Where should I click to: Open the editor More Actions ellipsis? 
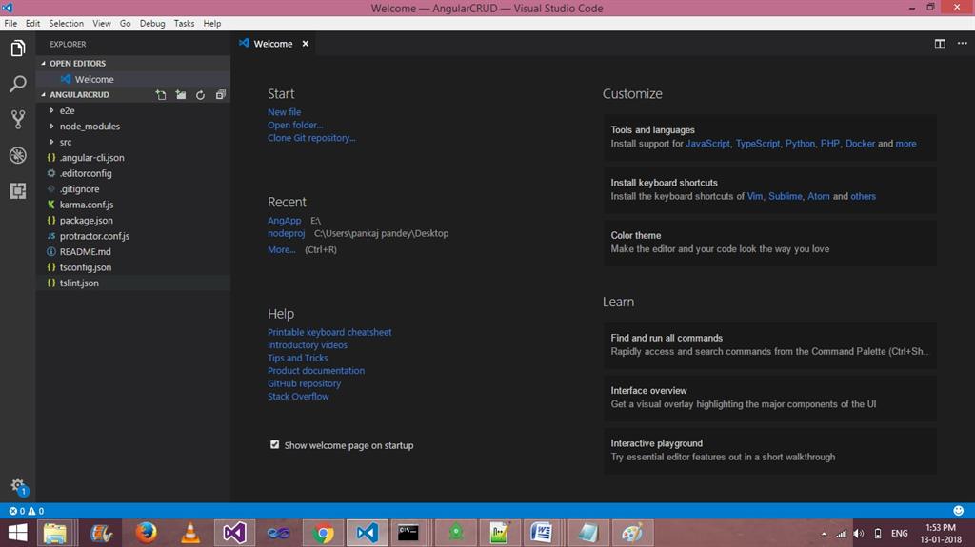click(962, 44)
